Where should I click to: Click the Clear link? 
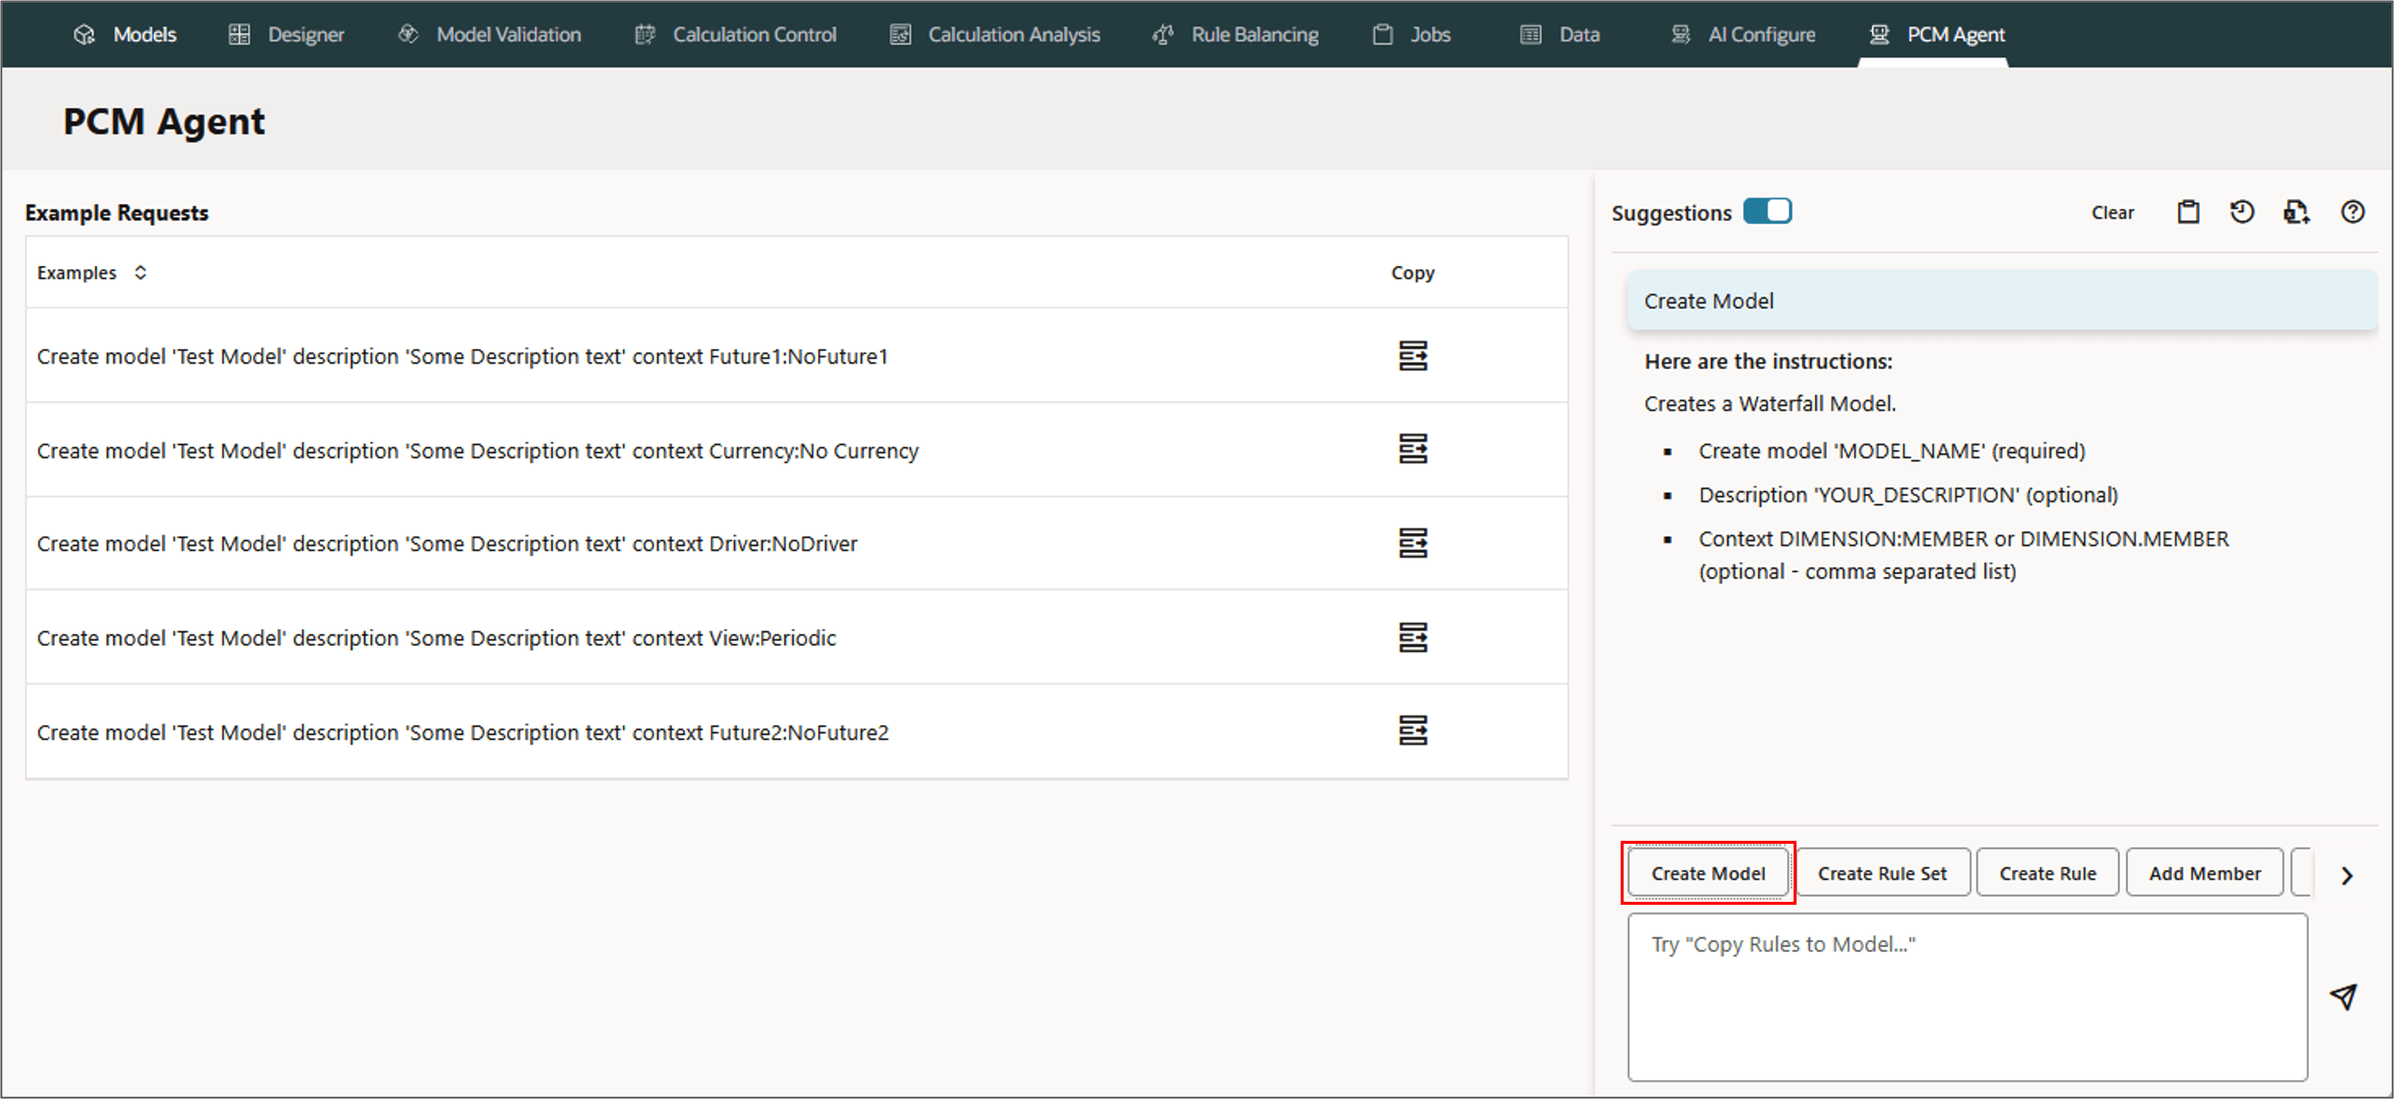pyautogui.click(x=2112, y=213)
